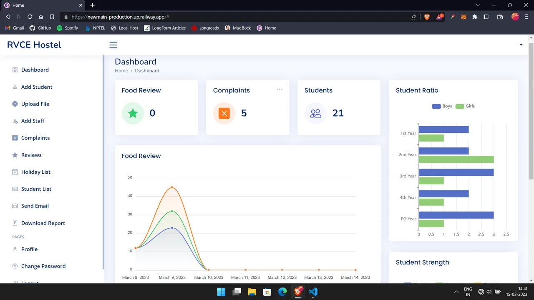Open the Gmail bookmark
Screen dimensions: 534x300
click(x=14, y=28)
